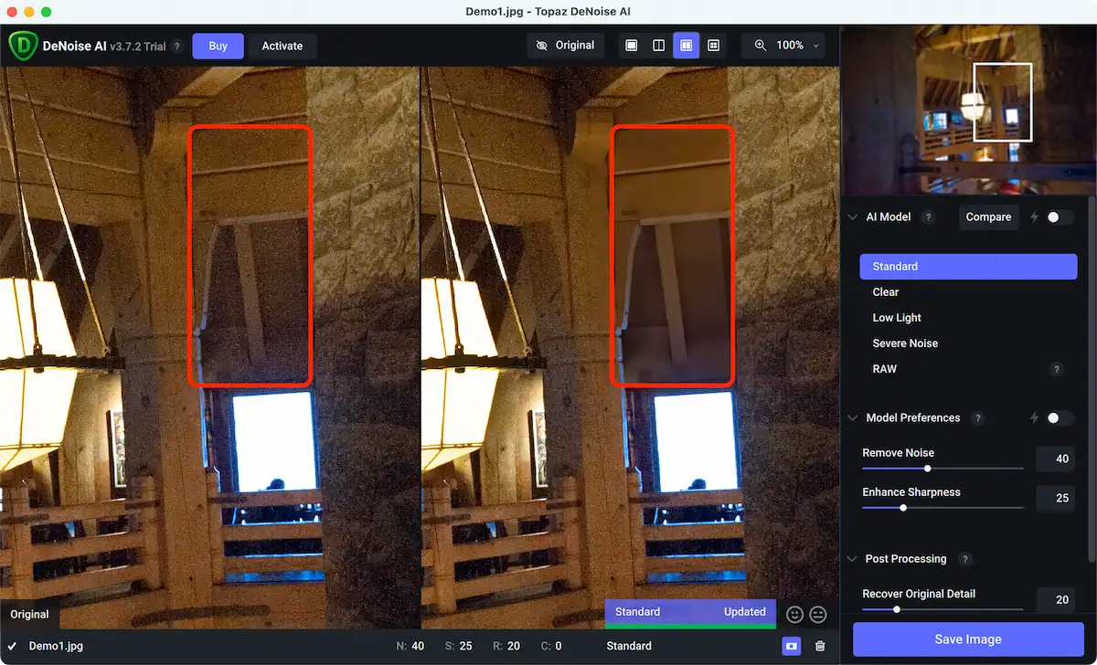This screenshot has width=1097, height=665.
Task: Switch to comparison grid view layout
Action: click(x=714, y=45)
